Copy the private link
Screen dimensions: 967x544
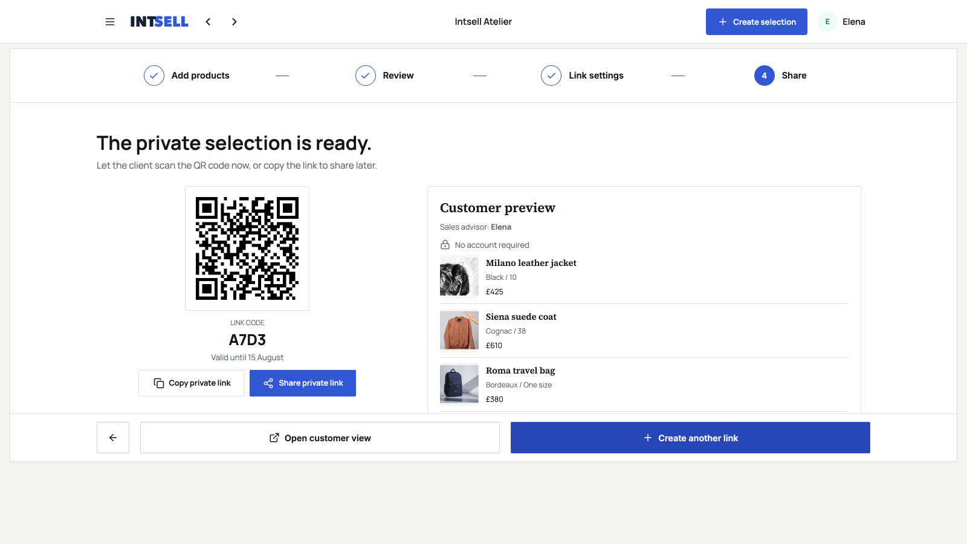(192, 383)
